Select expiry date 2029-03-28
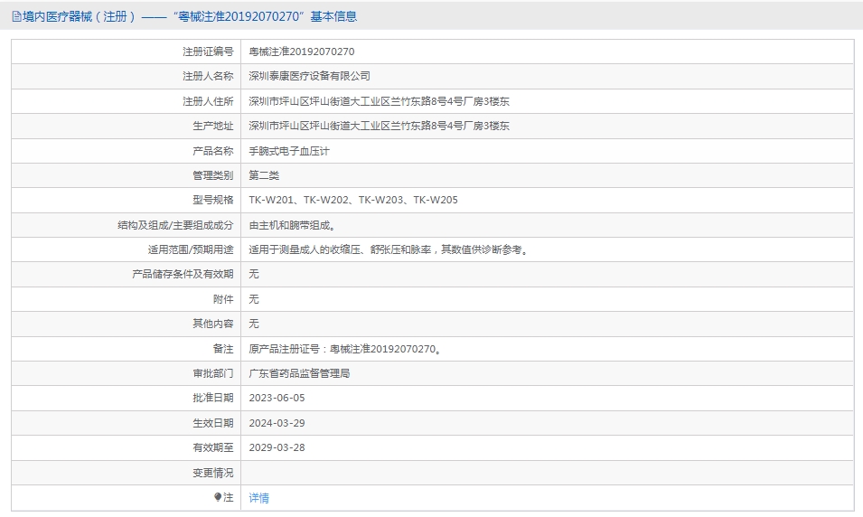This screenshot has height=517, width=863. [x=277, y=447]
